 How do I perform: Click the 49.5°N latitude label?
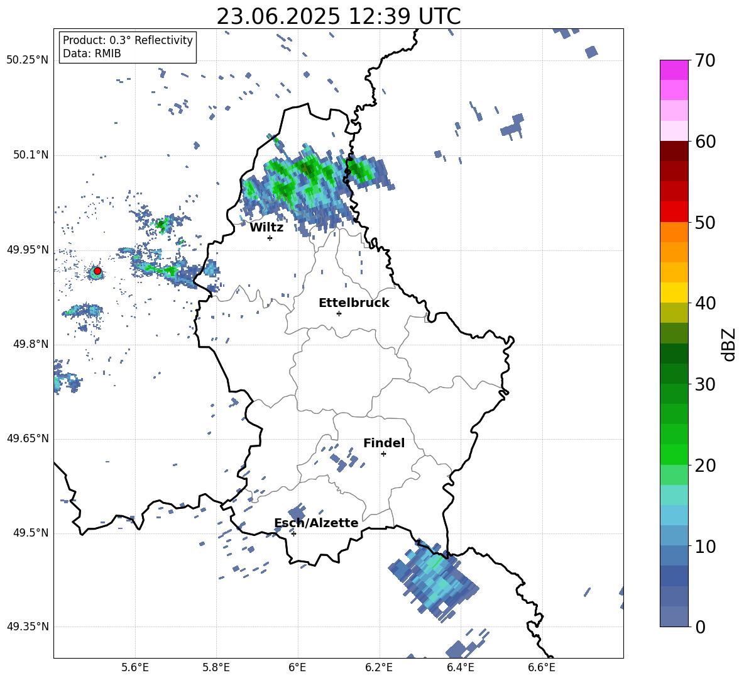pyautogui.click(x=31, y=533)
